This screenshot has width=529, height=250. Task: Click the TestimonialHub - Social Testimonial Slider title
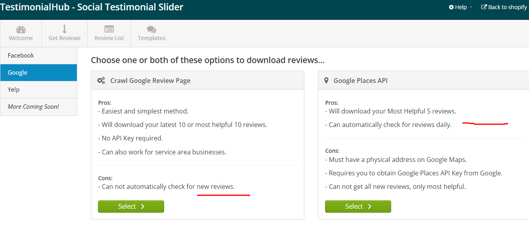point(92,7)
